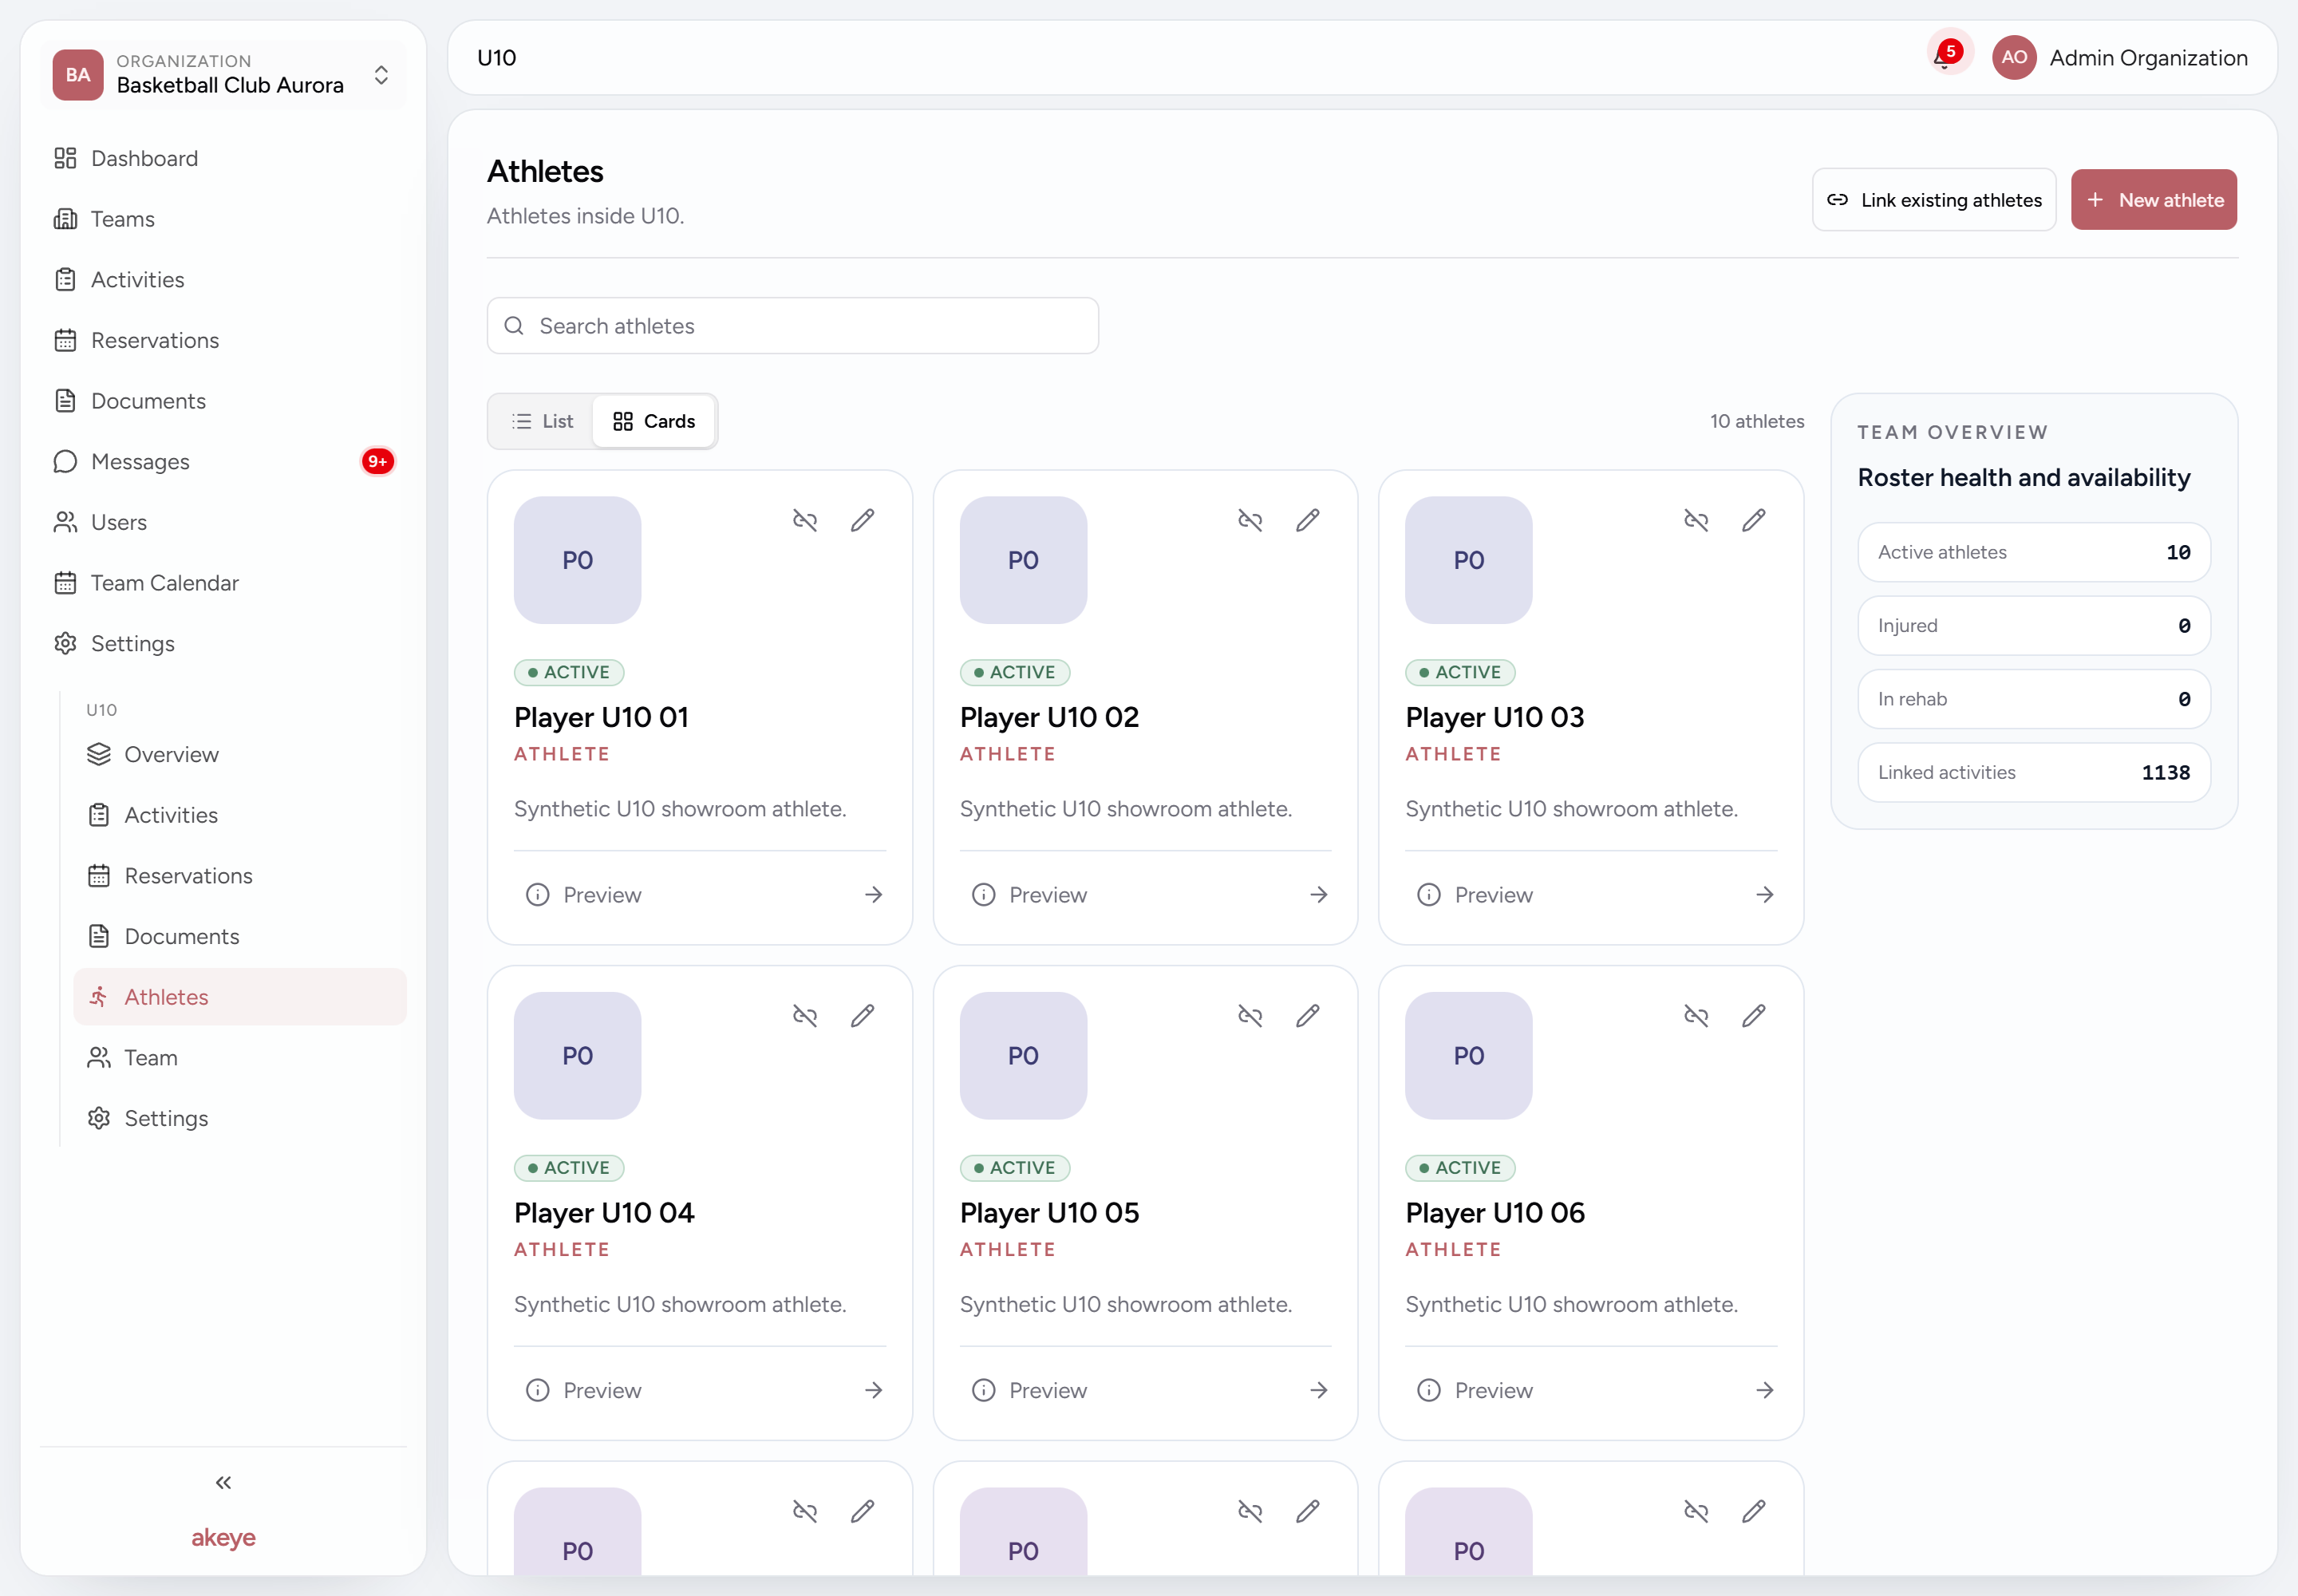Click the search magnifier icon
Image resolution: width=2298 pixels, height=1596 pixels.
pyautogui.click(x=514, y=326)
